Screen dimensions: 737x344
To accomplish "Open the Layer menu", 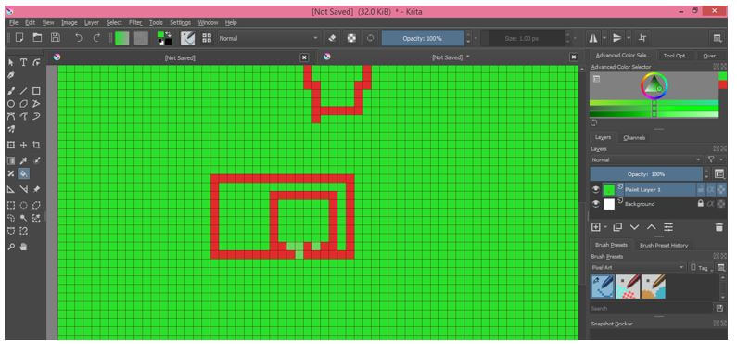I will point(92,22).
